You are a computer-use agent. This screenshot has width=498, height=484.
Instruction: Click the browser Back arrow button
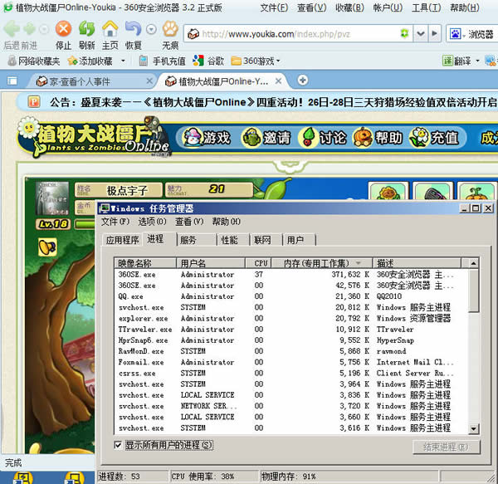coord(12,29)
